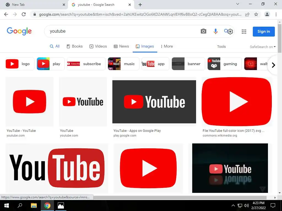Open Windows Start menu
282x211 pixels.
[x=7, y=206]
